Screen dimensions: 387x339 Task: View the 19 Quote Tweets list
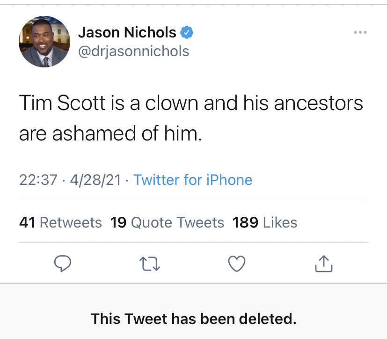[167, 222]
